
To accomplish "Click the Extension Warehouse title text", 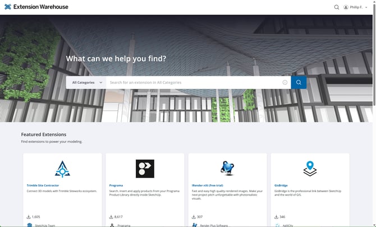I will click(41, 7).
